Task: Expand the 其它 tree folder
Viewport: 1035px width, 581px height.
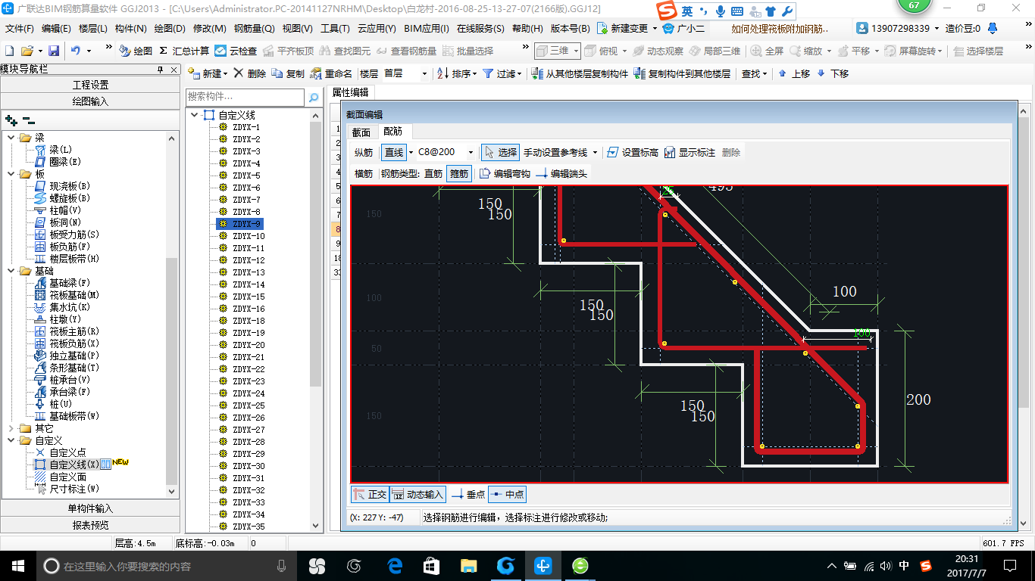Action: point(11,428)
